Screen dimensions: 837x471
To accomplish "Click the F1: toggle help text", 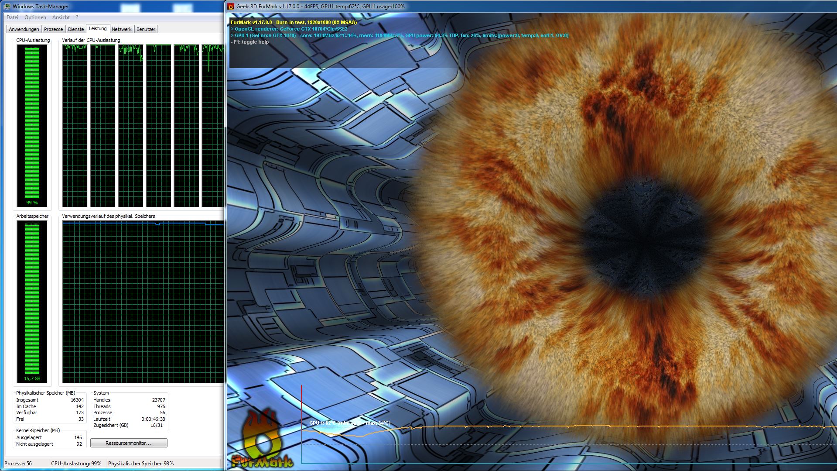I will (249, 42).
